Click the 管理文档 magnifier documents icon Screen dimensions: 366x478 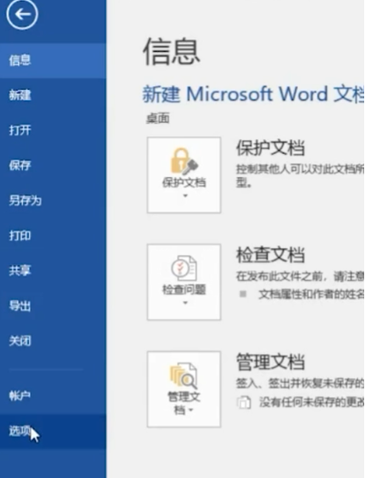click(183, 375)
